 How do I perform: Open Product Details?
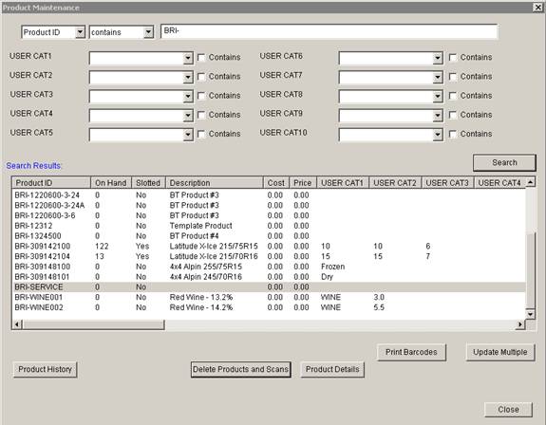tap(332, 369)
